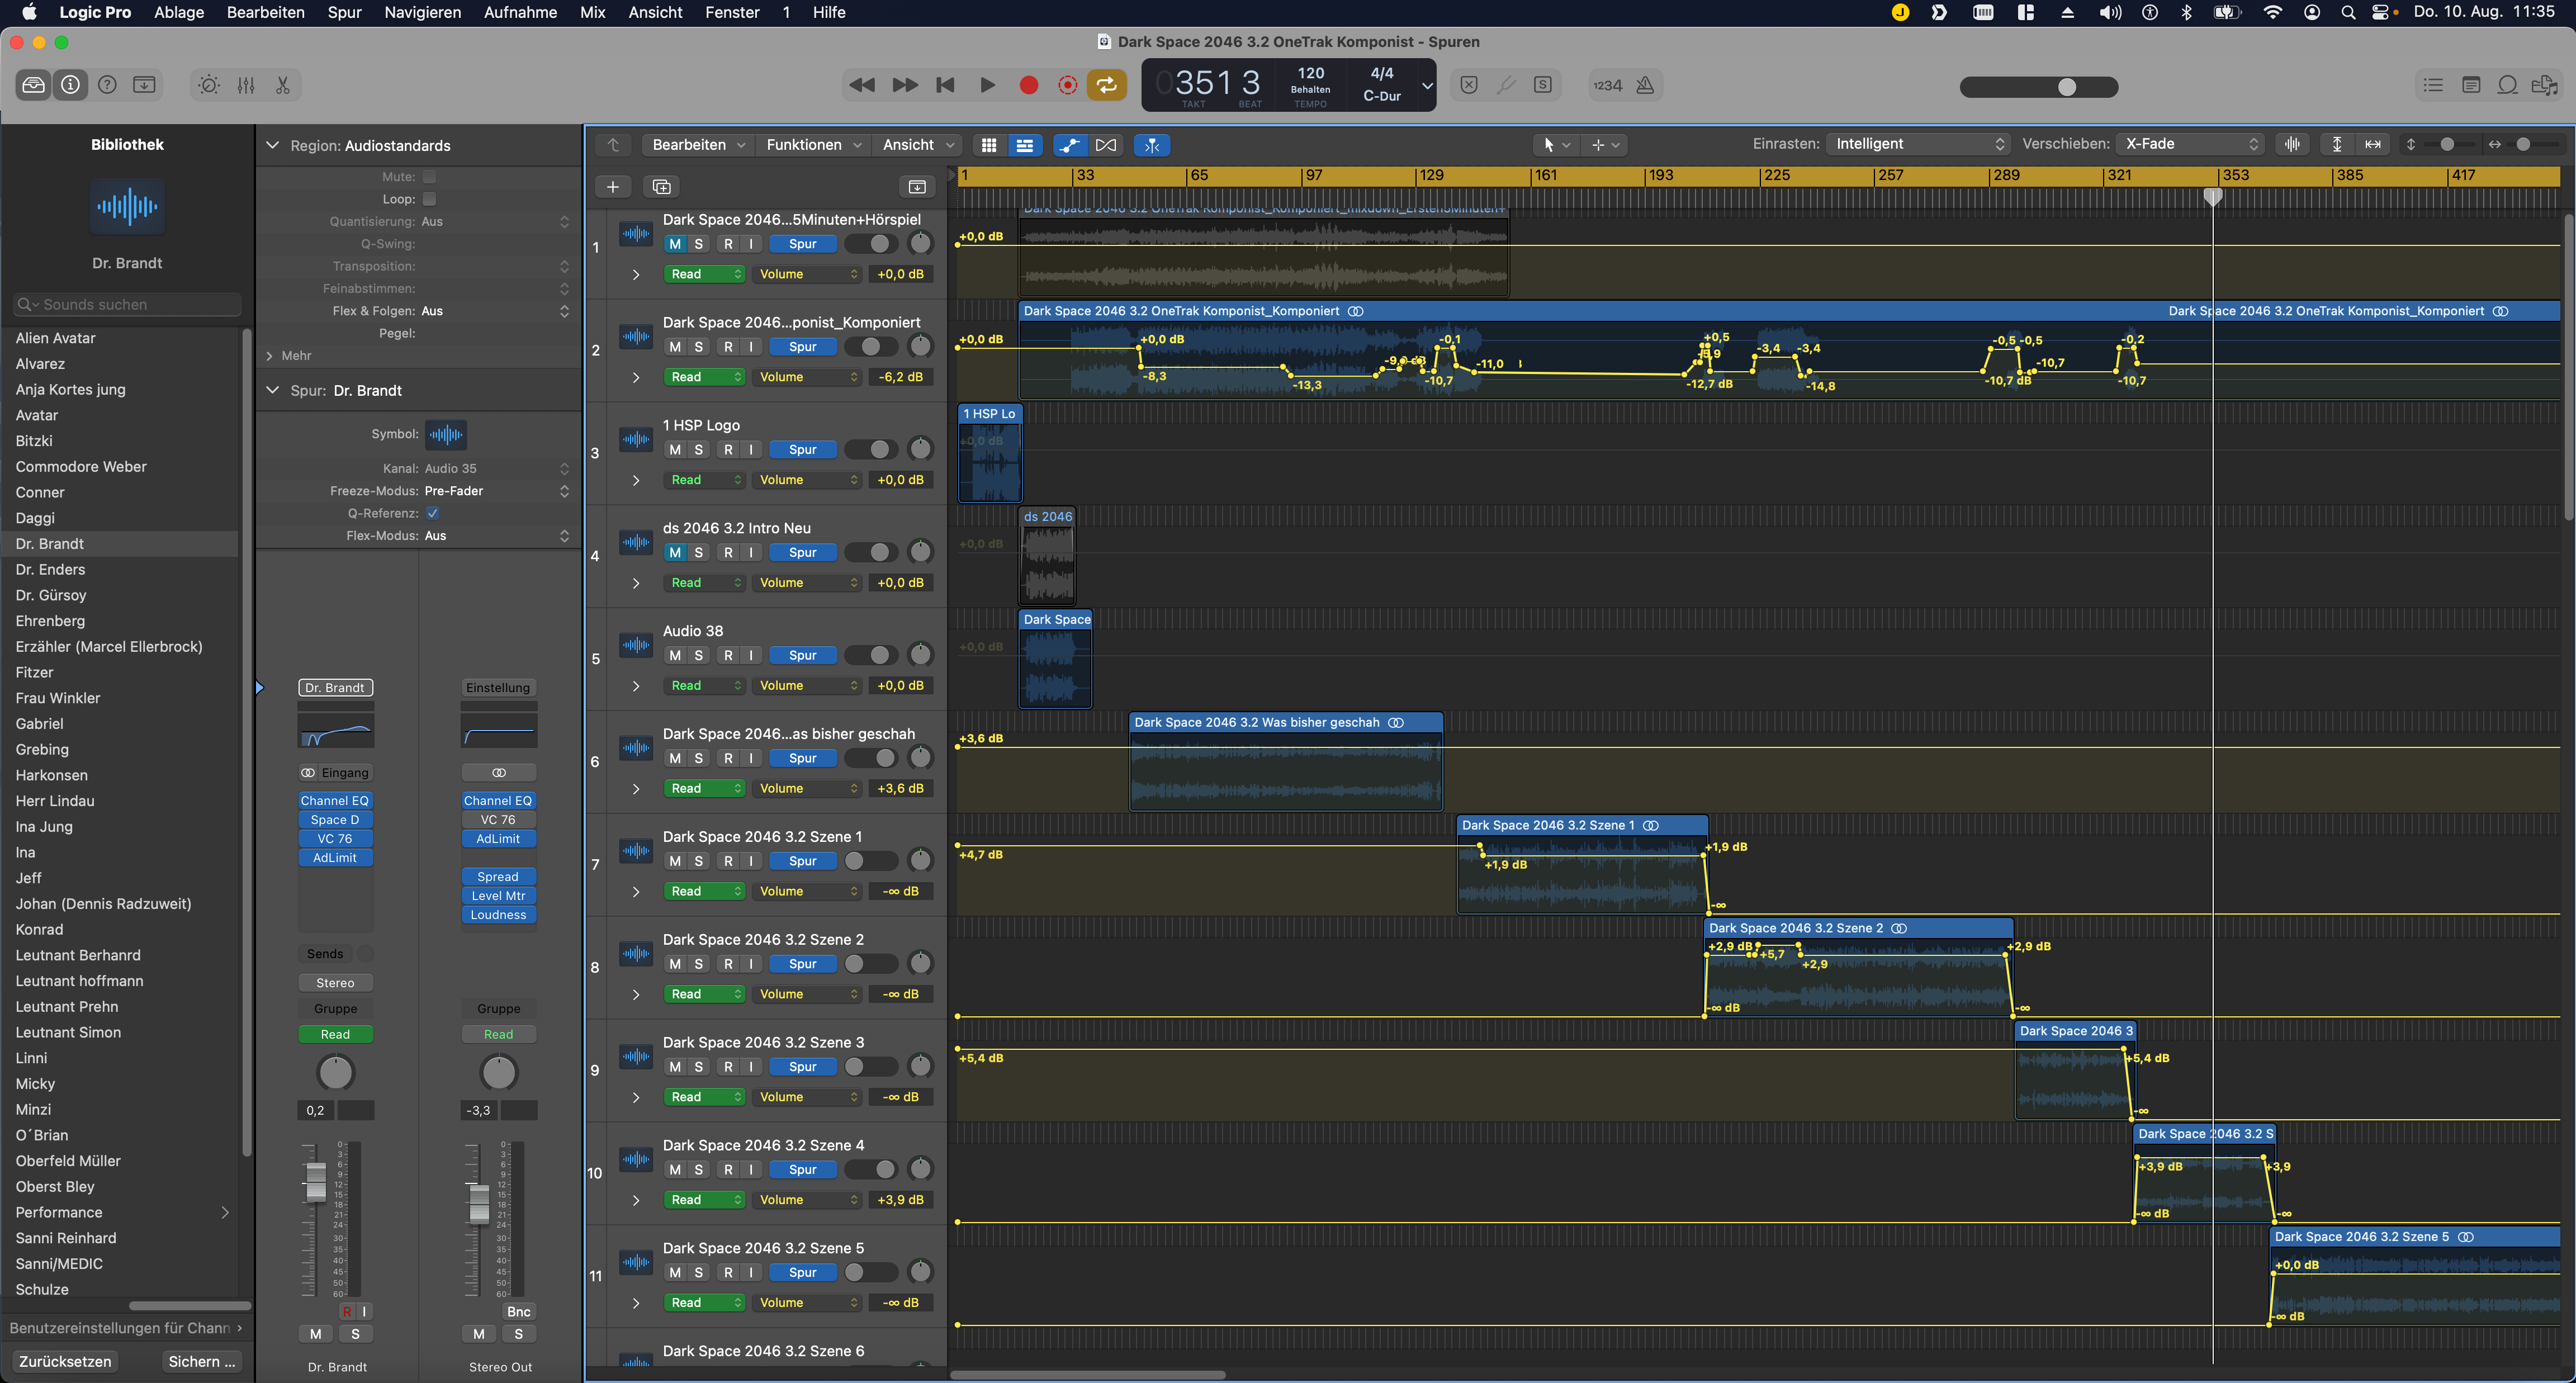Uncheck the Q-Referenz checkbox

coord(432,513)
